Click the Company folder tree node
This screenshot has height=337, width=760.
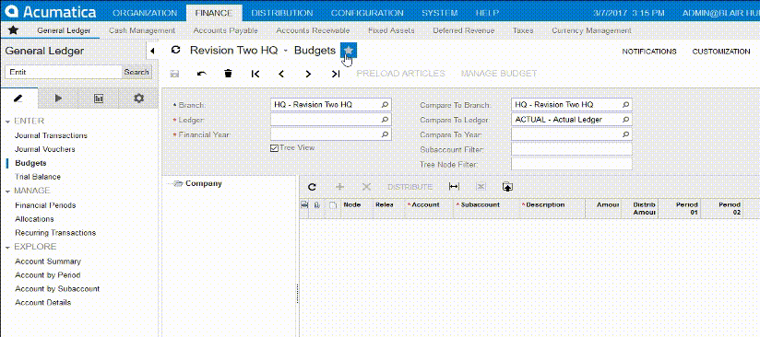pyautogui.click(x=197, y=183)
